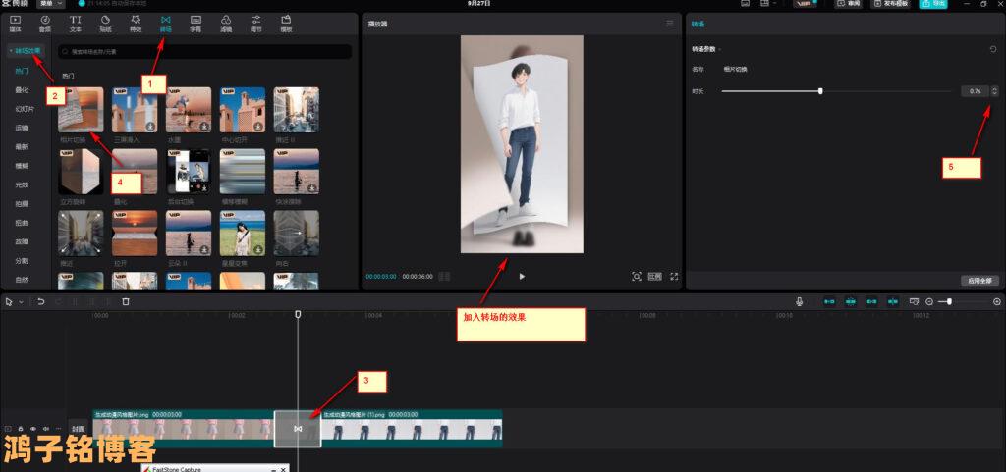Open the 贴纸 (Stickers) panel

click(x=106, y=23)
